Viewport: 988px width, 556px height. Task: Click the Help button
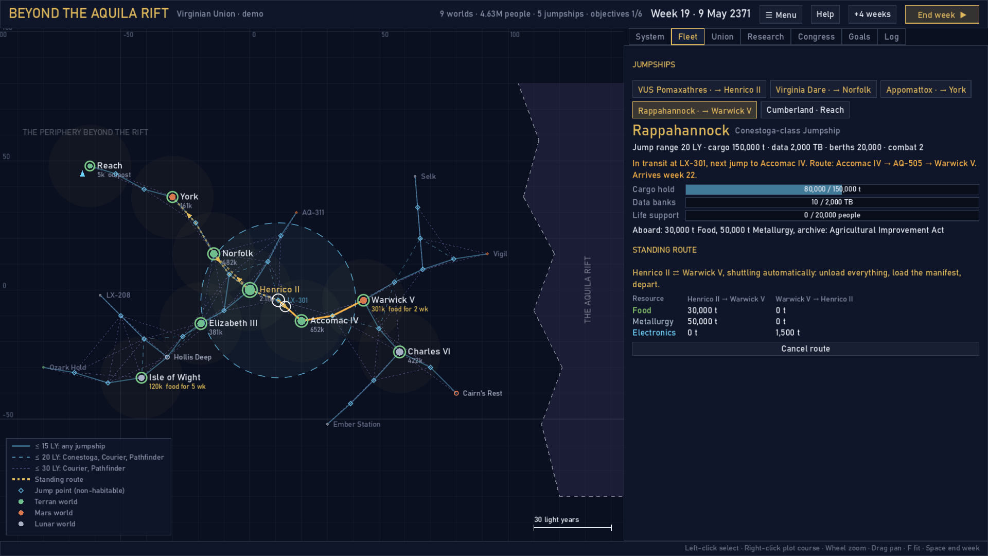pyautogui.click(x=825, y=14)
